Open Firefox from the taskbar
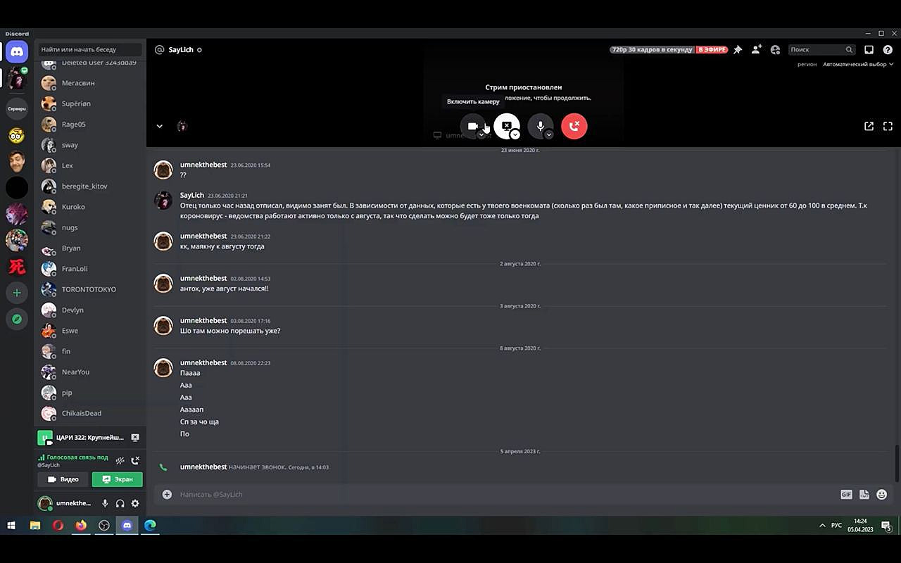 (81, 525)
